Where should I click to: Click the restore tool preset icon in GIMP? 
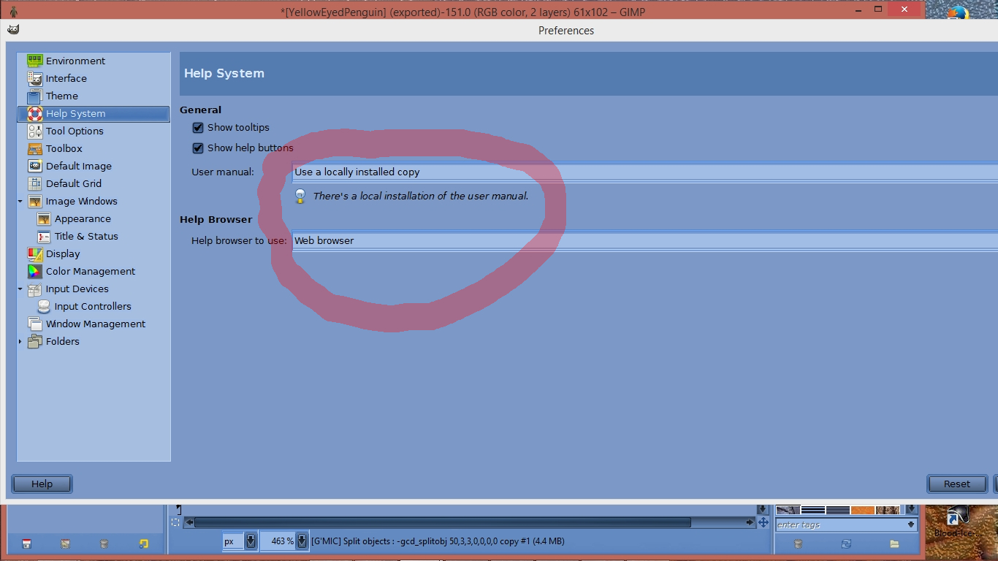pos(66,543)
